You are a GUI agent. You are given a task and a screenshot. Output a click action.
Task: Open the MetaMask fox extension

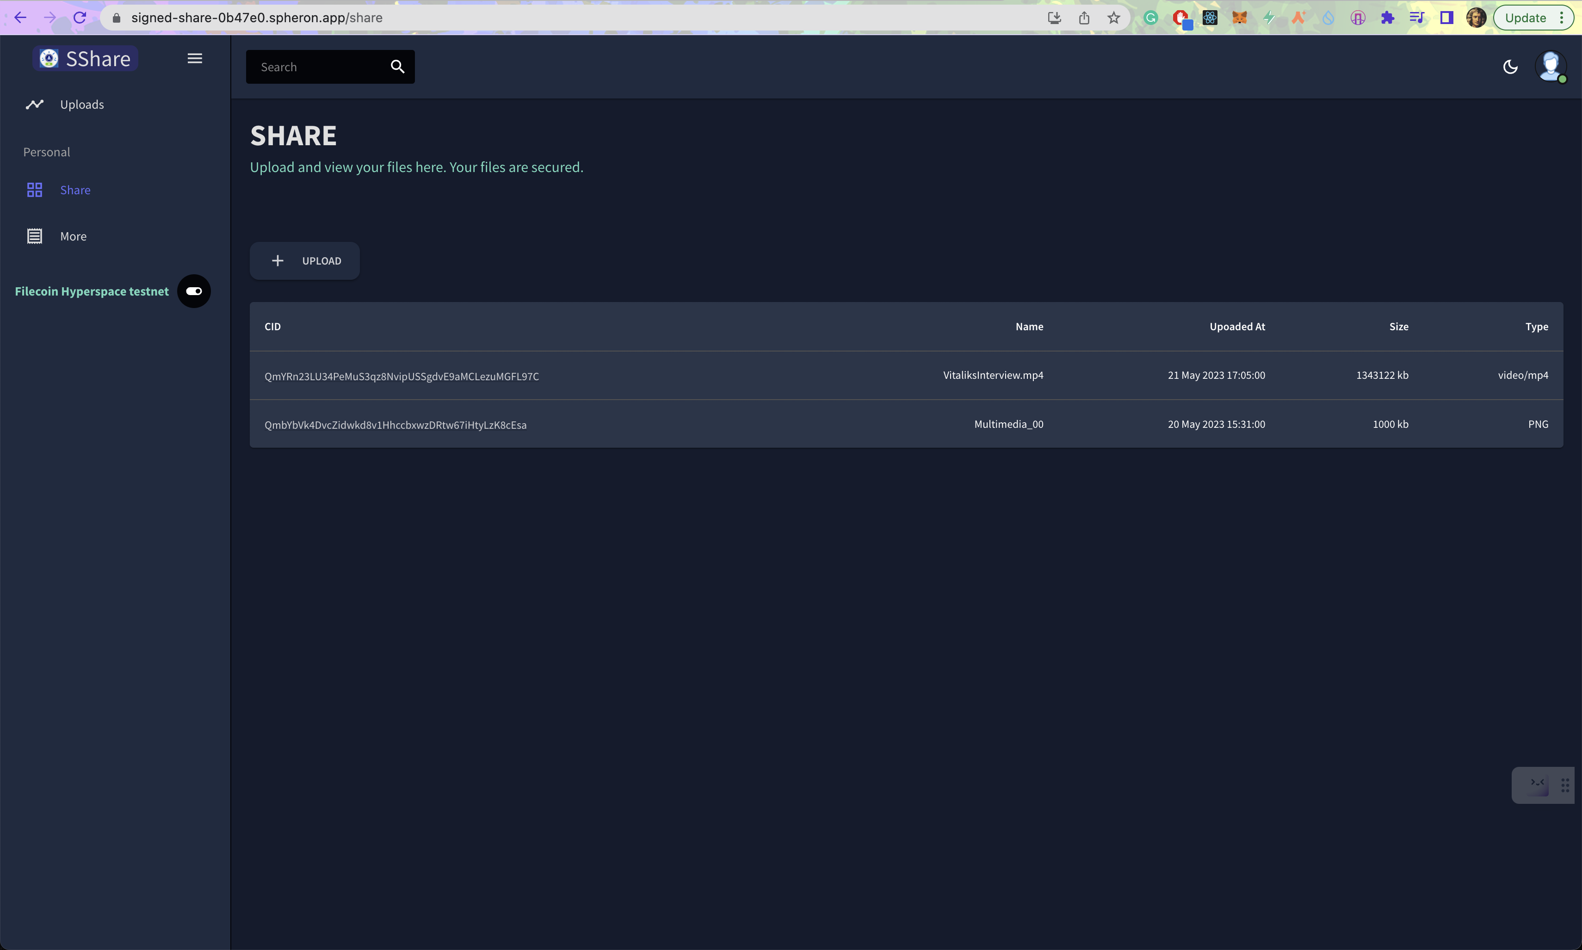[1239, 17]
